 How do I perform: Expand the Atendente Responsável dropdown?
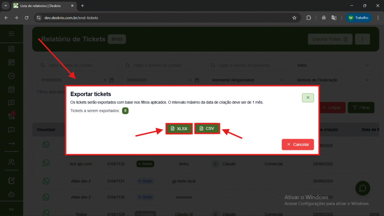(x=247, y=80)
